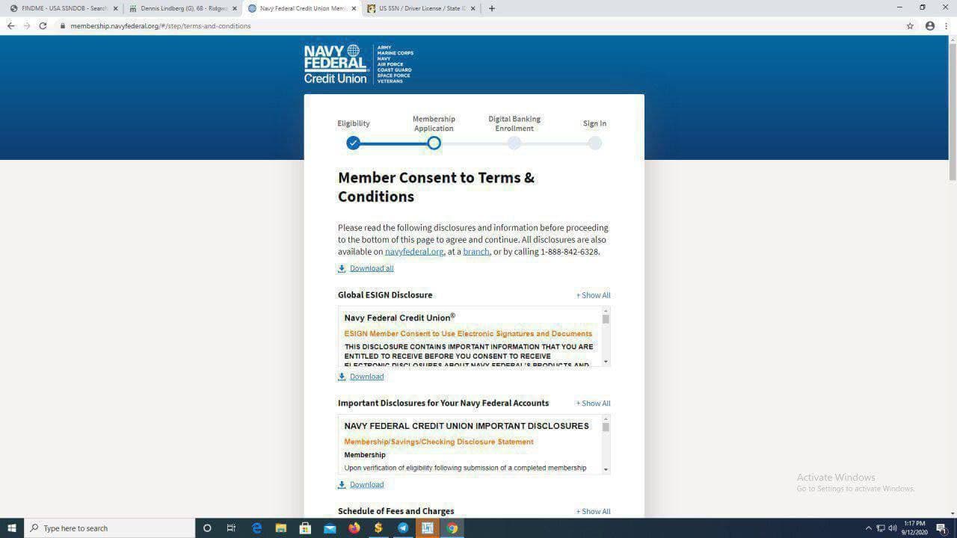
Task: Click the Download all link
Action: click(371, 268)
